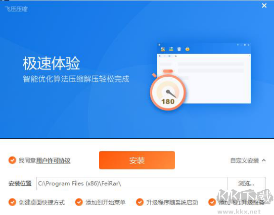Click the orange stopwatch speed gauge
The height and width of the screenshot is (215, 274).
point(168,92)
